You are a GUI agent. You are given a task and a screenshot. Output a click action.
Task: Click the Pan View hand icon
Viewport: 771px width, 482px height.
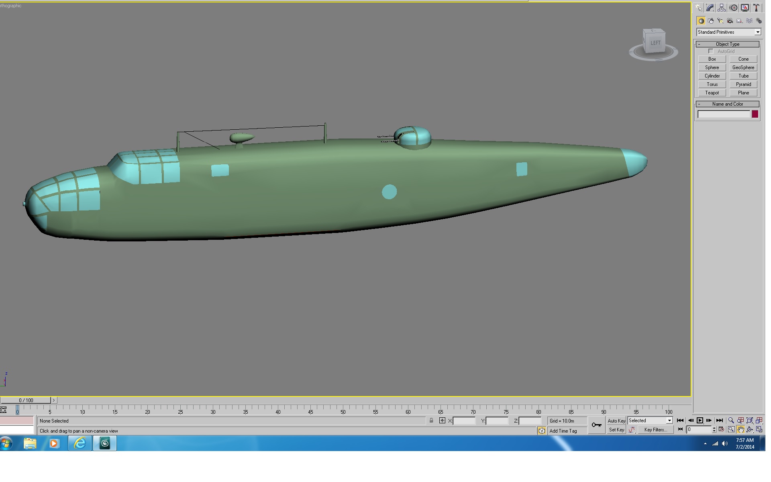point(740,429)
